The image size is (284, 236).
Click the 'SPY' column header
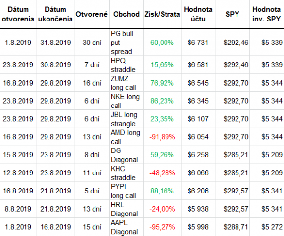point(233,14)
